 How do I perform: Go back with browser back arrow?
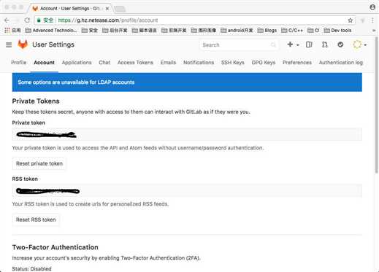(x=7, y=20)
